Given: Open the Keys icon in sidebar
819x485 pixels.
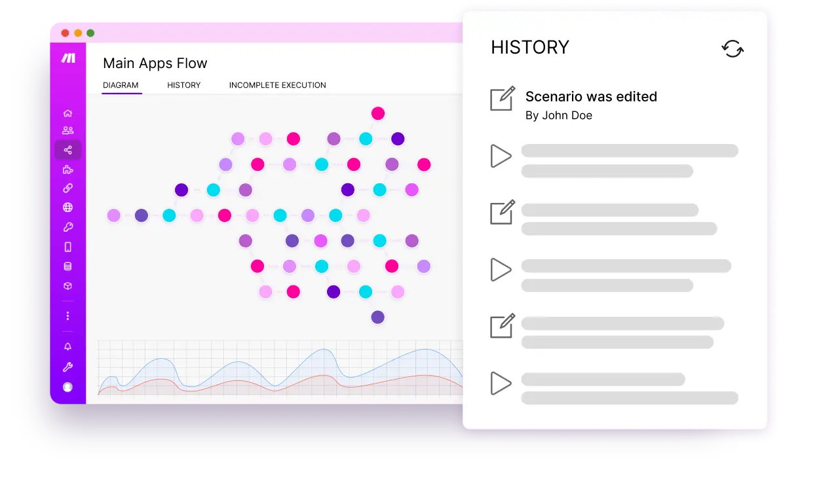Looking at the screenshot, I should tap(67, 227).
